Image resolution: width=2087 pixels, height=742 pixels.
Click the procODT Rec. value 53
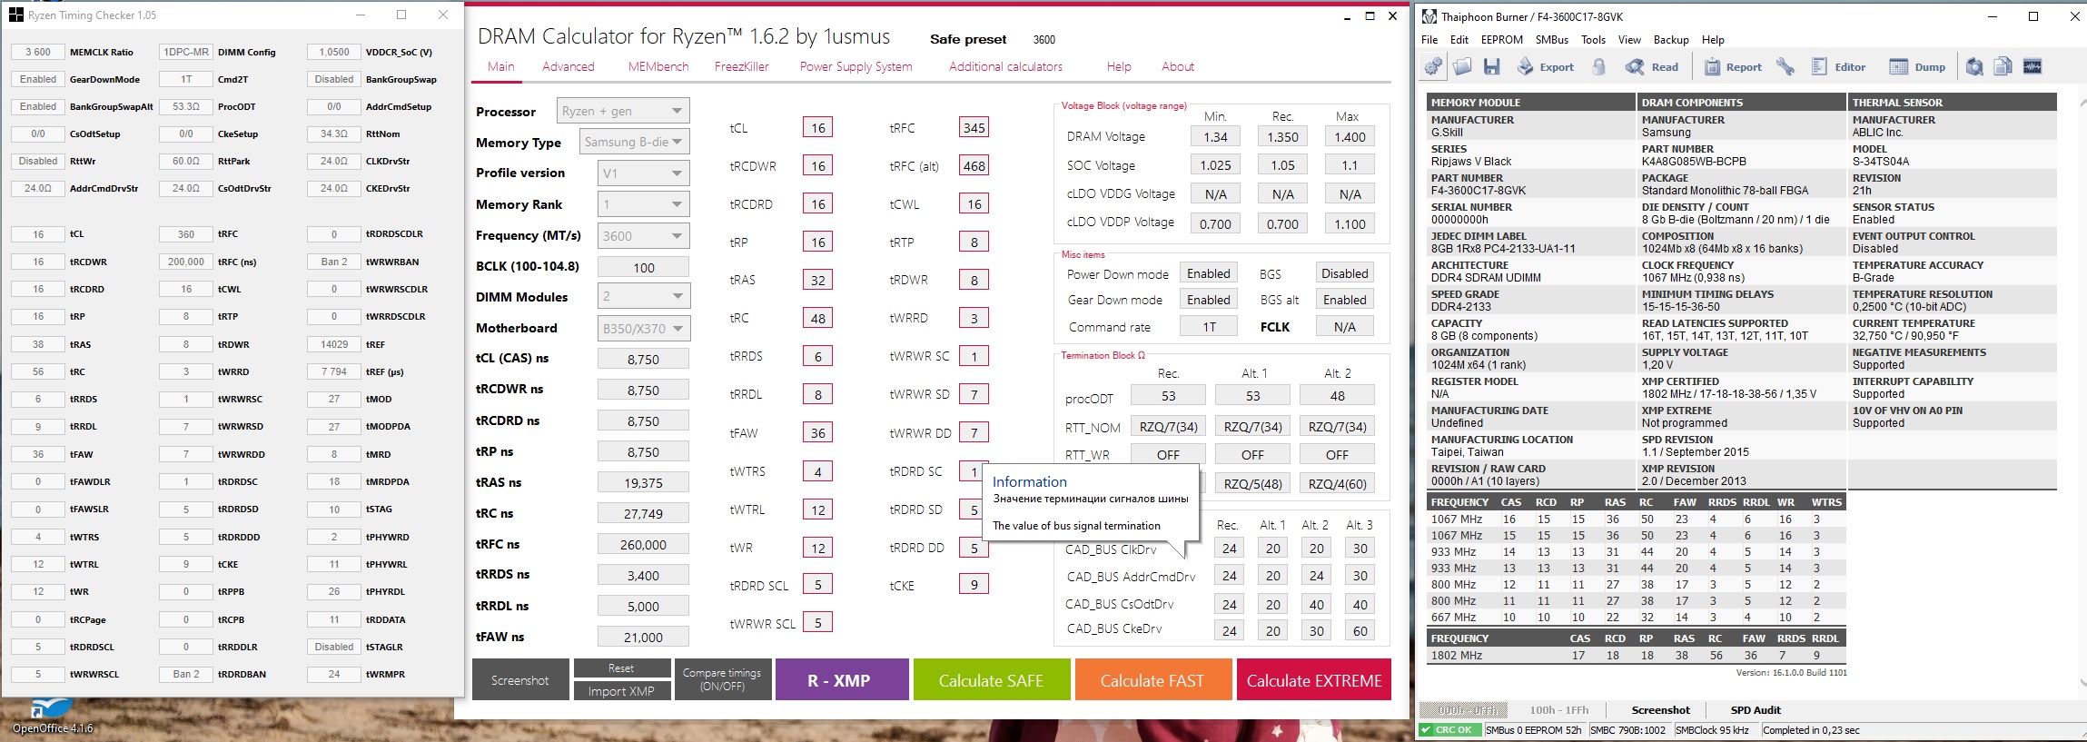click(x=1168, y=396)
